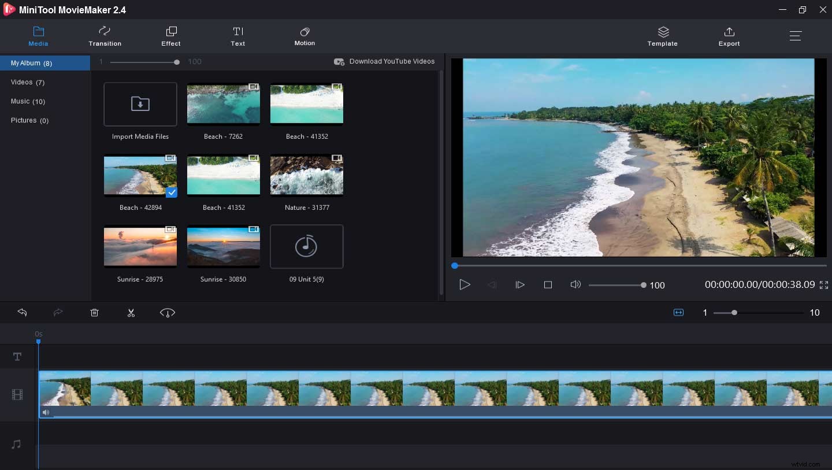The height and width of the screenshot is (470, 832).
Task: Select the Media tab
Action: (x=38, y=36)
